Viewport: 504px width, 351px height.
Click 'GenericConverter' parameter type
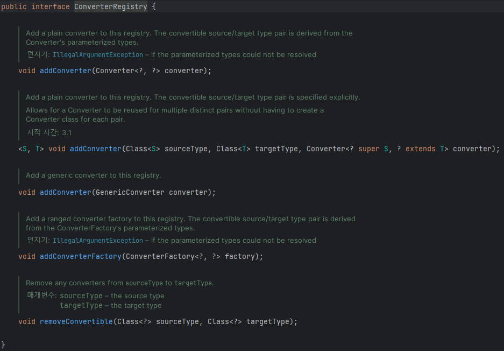point(130,192)
